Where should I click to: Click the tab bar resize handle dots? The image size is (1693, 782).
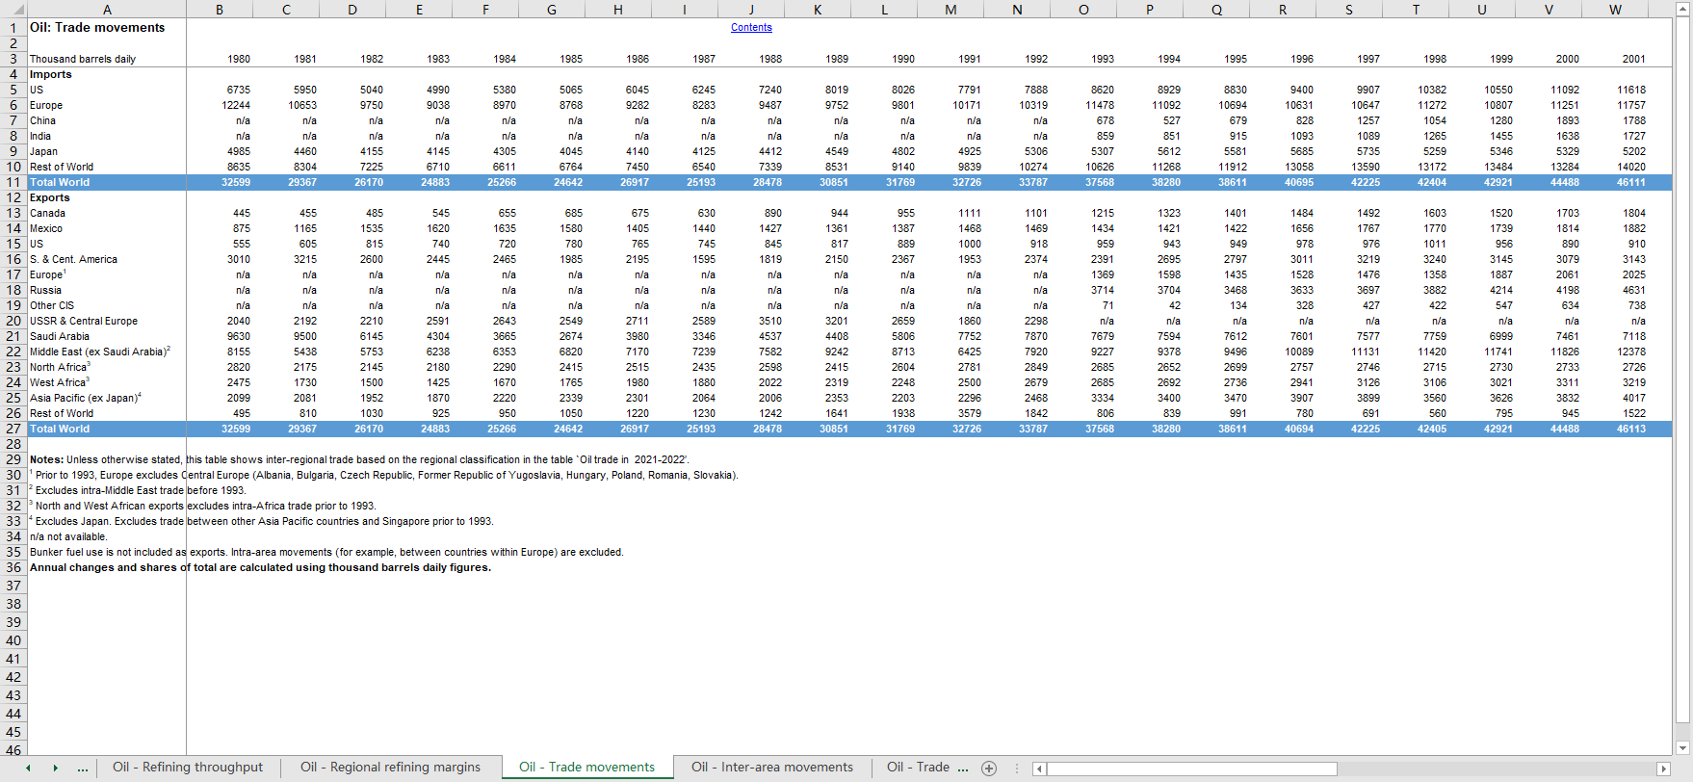(1016, 768)
